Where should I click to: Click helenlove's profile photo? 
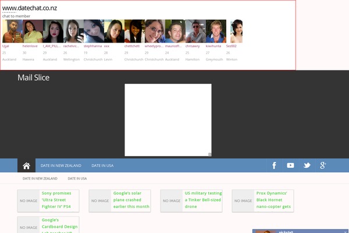tap(33, 31)
